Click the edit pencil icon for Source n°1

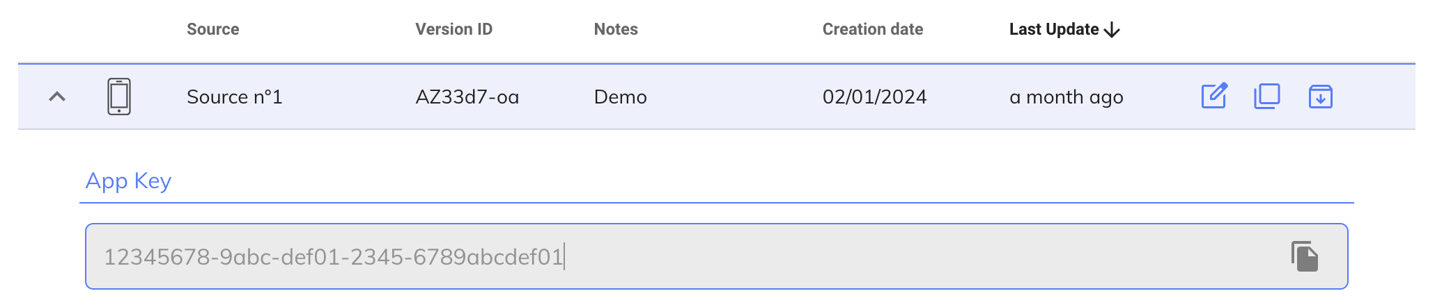1213,96
